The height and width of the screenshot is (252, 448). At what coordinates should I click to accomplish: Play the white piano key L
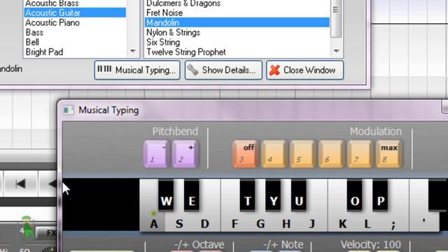[367, 223]
